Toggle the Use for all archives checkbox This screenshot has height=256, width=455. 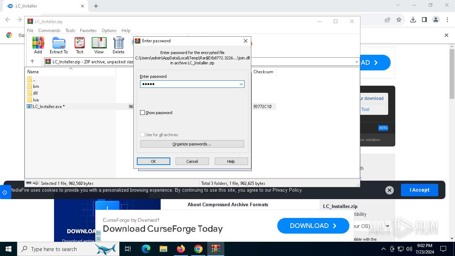point(143,135)
